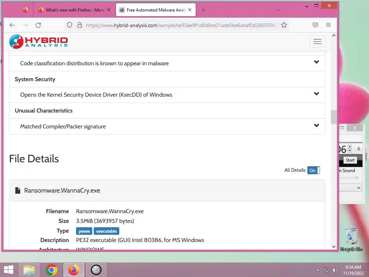Open the dropdown in the timer window
The image size is (369, 277).
pyautogui.click(x=359, y=188)
